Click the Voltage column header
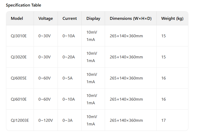Screen dimensions: 197x134 coord(46,19)
